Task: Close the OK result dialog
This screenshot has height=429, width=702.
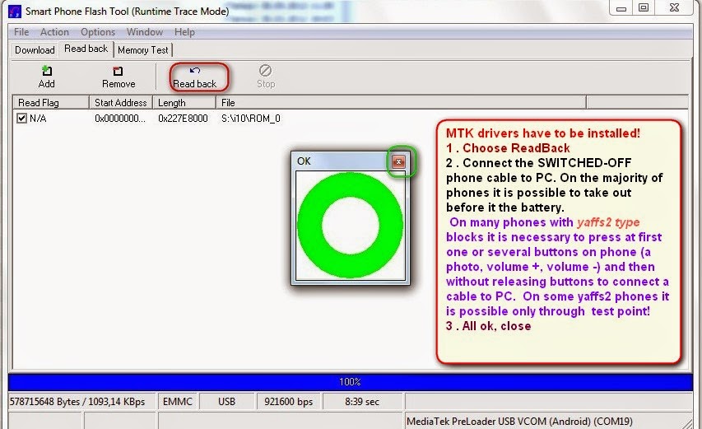Action: [x=398, y=161]
